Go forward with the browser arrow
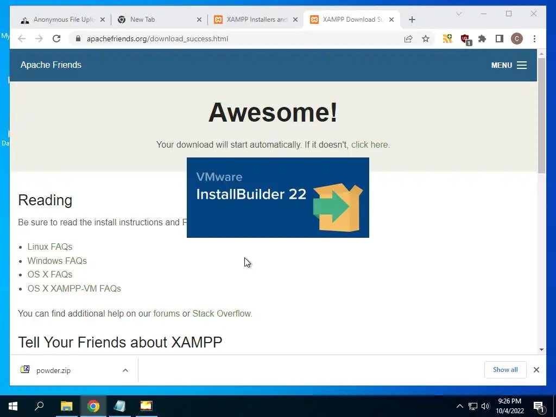556x417 pixels. coord(39,39)
